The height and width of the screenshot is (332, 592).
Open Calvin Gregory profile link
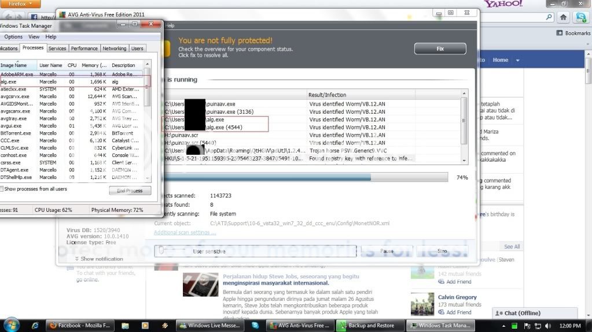click(457, 297)
